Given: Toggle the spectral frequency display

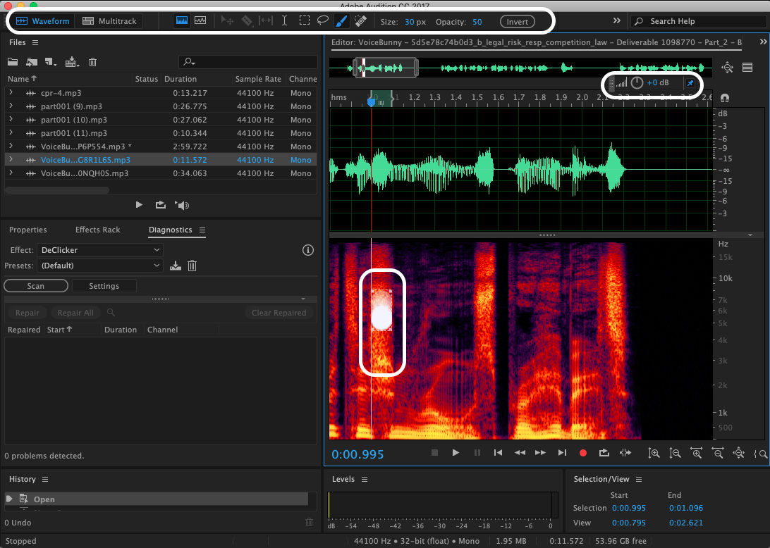Looking at the screenshot, I should point(182,21).
